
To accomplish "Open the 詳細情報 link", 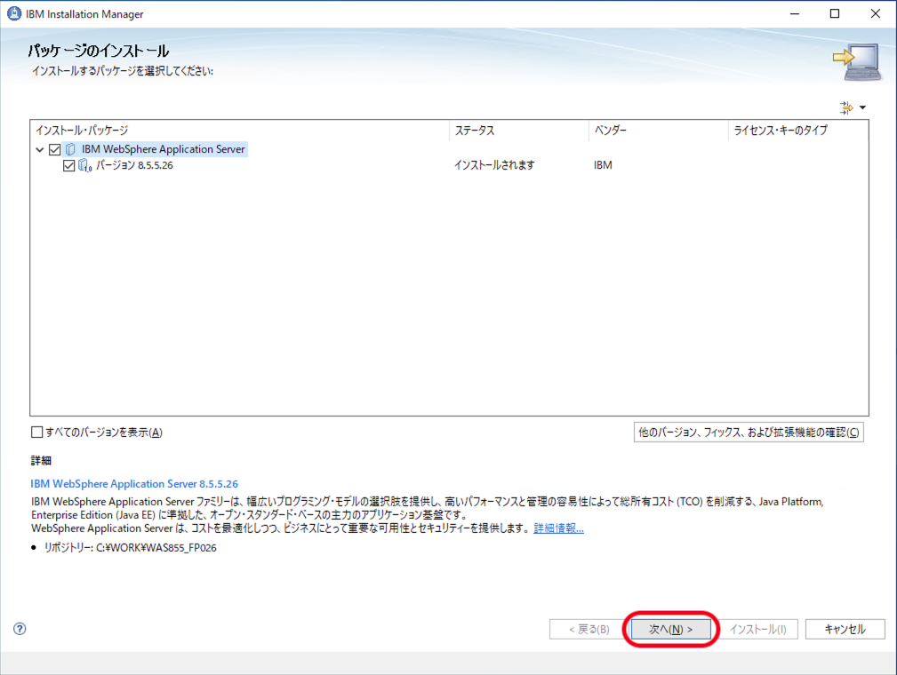I will (558, 528).
